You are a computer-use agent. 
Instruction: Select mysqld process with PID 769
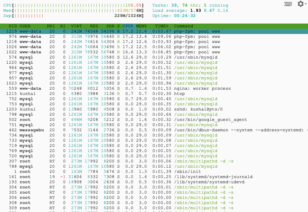154,151
